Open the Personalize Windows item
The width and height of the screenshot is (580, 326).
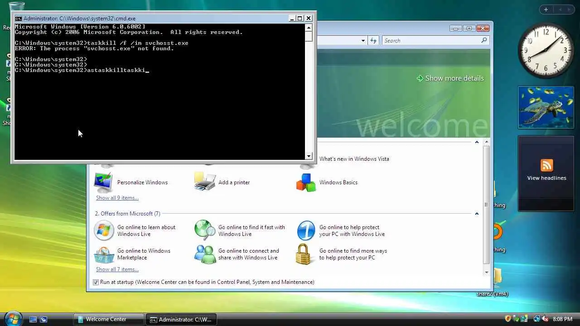pyautogui.click(x=131, y=182)
